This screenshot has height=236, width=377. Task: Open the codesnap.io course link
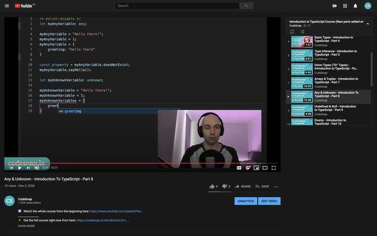pos(103,220)
